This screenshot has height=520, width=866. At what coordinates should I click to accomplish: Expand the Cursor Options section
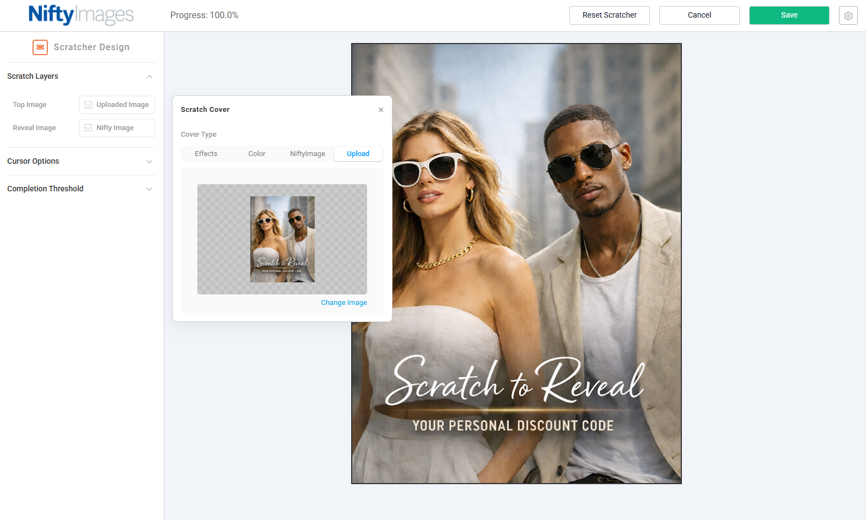click(x=149, y=162)
